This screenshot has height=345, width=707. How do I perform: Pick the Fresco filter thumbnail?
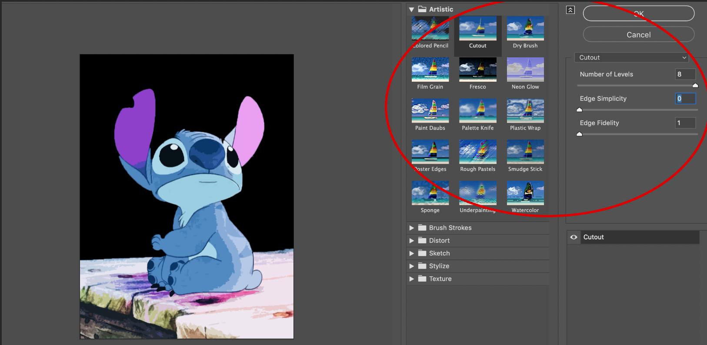(x=477, y=70)
